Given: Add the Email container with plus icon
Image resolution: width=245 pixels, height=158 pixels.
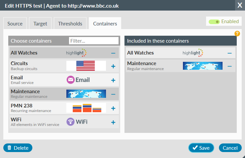Looking at the screenshot, I should point(113,80).
